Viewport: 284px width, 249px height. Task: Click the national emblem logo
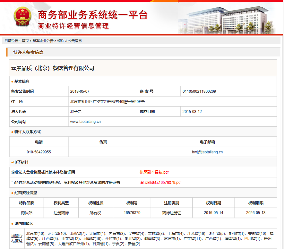22,17
